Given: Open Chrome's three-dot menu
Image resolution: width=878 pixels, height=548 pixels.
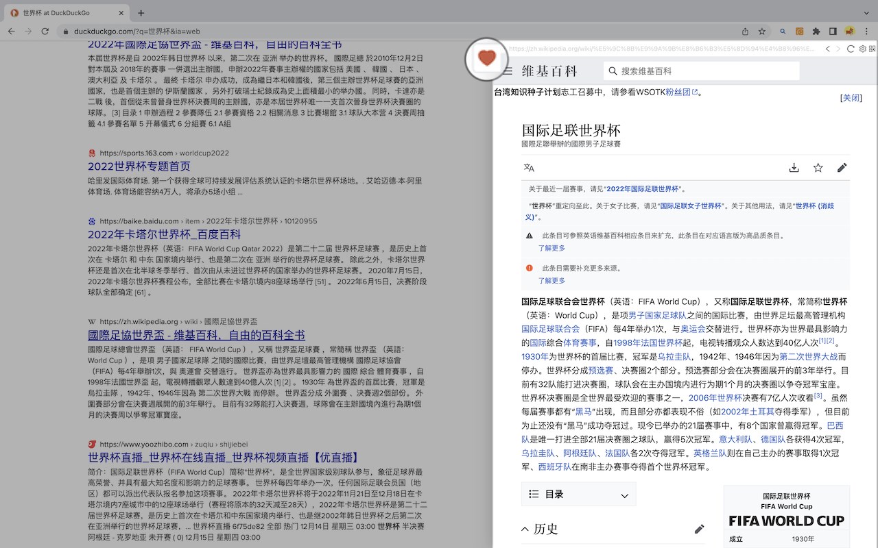Looking at the screenshot, I should 866,31.
